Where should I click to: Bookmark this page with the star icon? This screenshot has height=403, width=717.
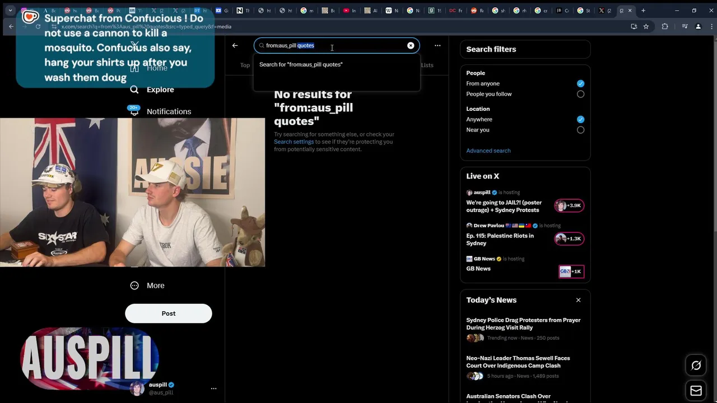(646, 26)
